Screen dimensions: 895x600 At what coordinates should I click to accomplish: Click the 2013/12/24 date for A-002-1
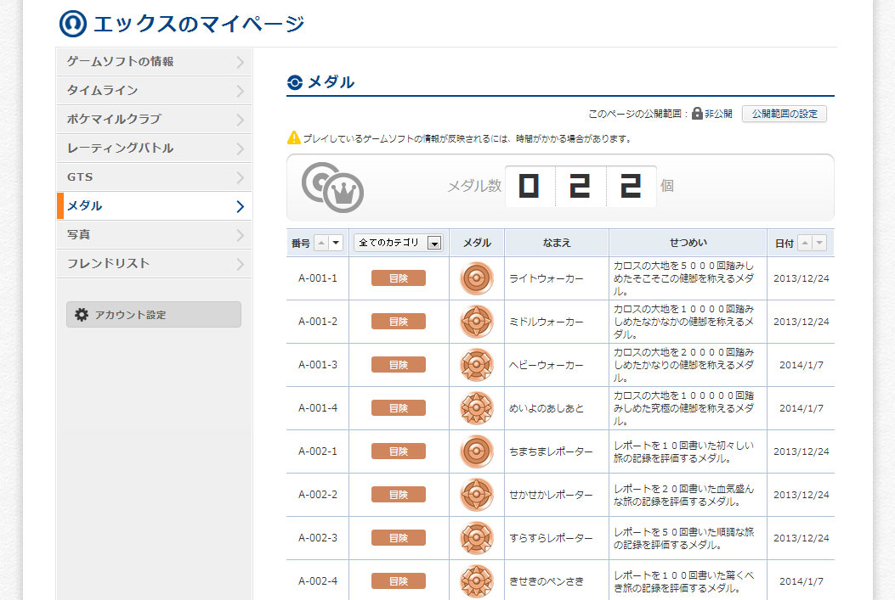[x=801, y=451]
